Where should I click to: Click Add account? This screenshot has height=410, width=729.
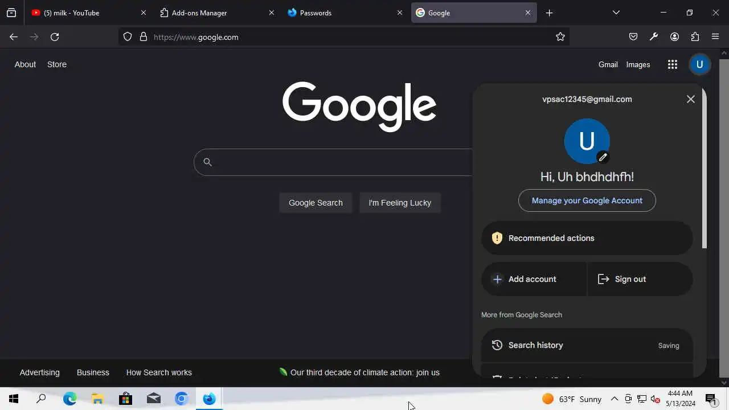point(534,279)
